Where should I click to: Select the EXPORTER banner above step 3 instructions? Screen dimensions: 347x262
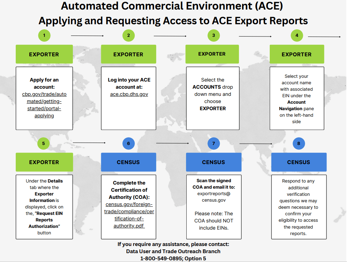[212, 54]
